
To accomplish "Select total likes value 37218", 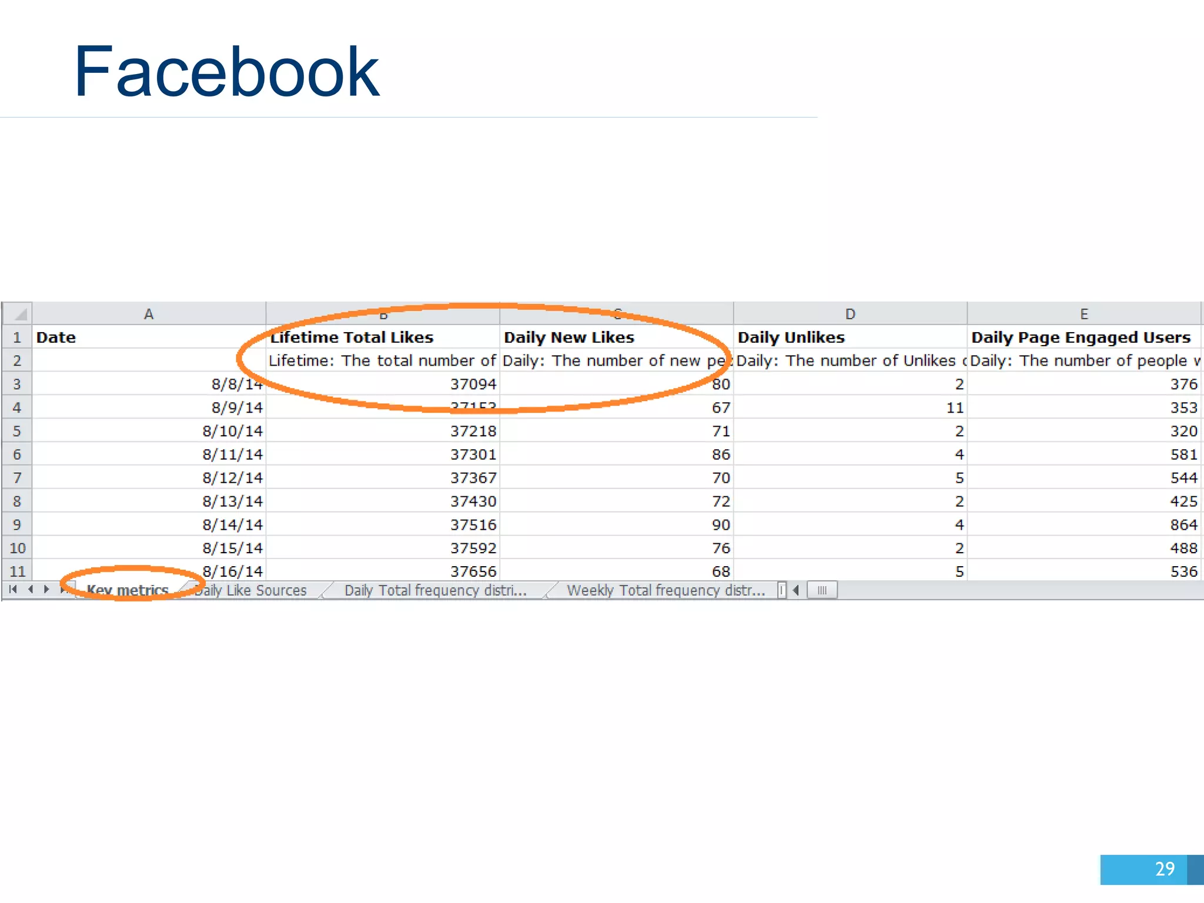I will click(383, 431).
